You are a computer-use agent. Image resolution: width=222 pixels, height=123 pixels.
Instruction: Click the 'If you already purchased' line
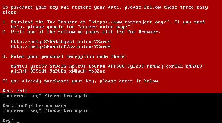click(x=81, y=81)
